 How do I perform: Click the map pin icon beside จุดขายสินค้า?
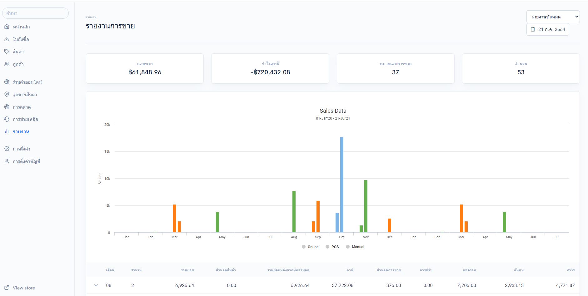(7, 94)
